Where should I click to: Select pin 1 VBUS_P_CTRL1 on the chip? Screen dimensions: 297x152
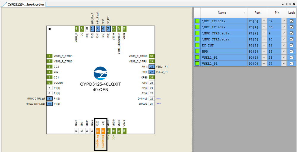click(49, 56)
